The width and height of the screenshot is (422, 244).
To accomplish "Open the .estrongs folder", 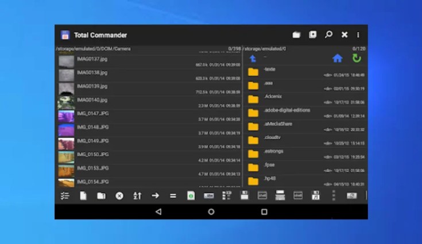I will 305,154.
